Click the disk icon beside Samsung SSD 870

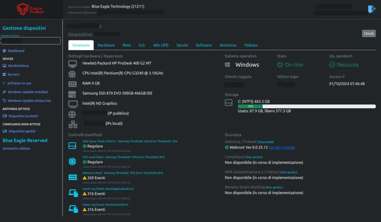pos(72,94)
